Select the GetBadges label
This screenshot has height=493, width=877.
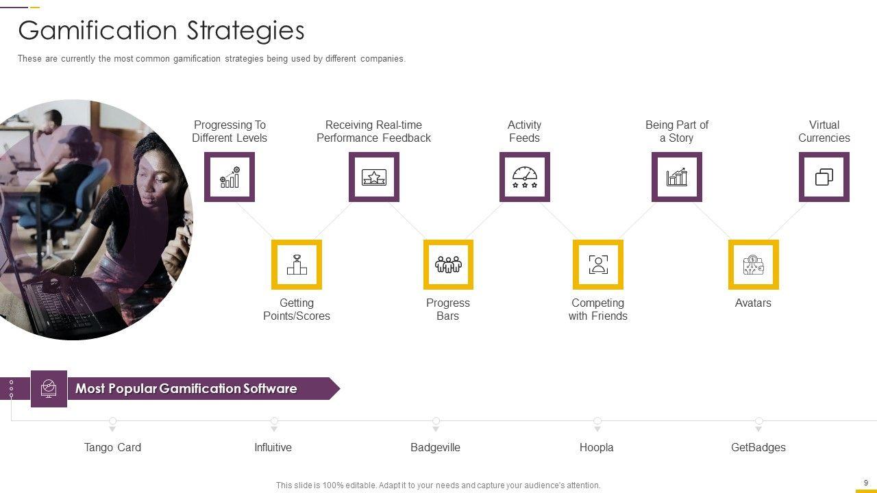point(758,447)
